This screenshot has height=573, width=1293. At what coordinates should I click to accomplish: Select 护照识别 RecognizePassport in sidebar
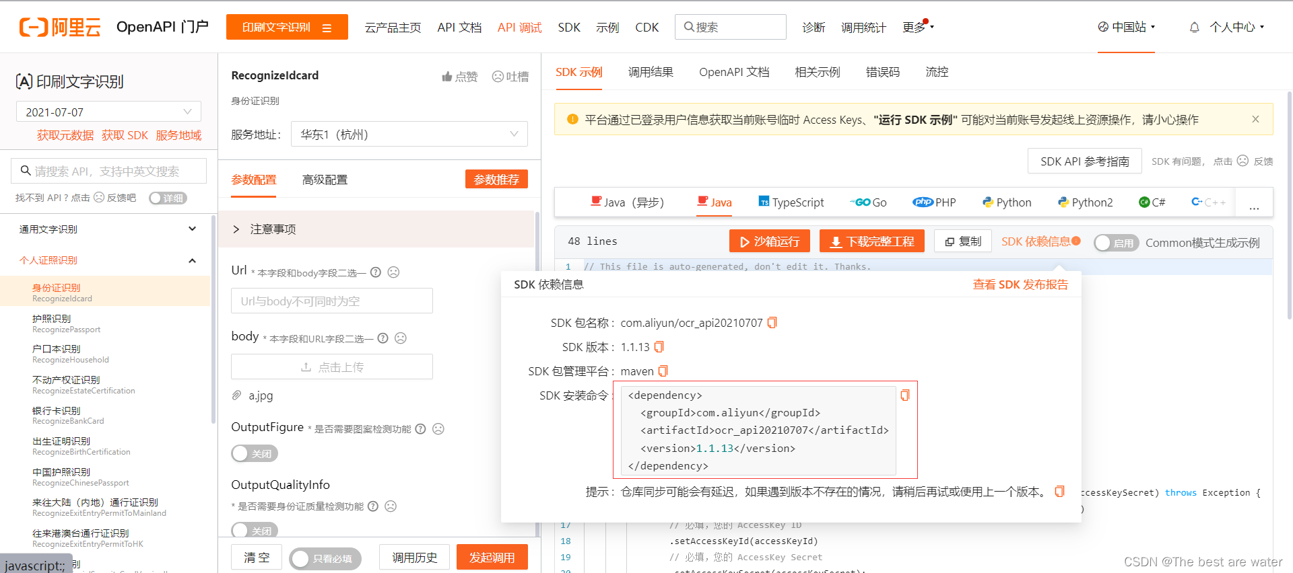click(x=105, y=323)
